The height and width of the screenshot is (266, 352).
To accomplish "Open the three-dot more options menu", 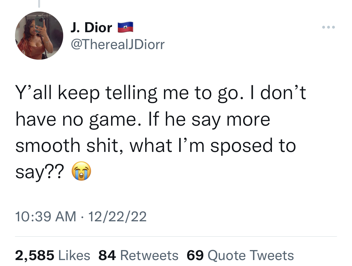I will pos(329,27).
